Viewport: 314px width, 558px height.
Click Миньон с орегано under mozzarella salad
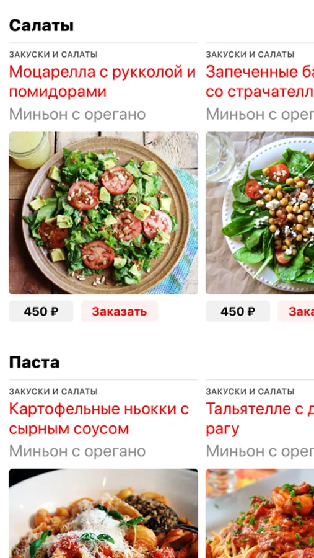coord(77,115)
